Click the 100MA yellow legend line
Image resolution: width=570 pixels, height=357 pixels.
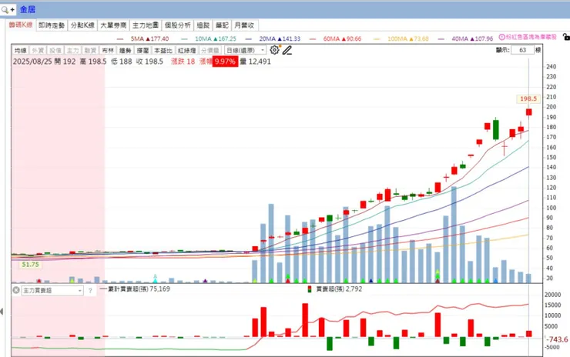point(377,39)
